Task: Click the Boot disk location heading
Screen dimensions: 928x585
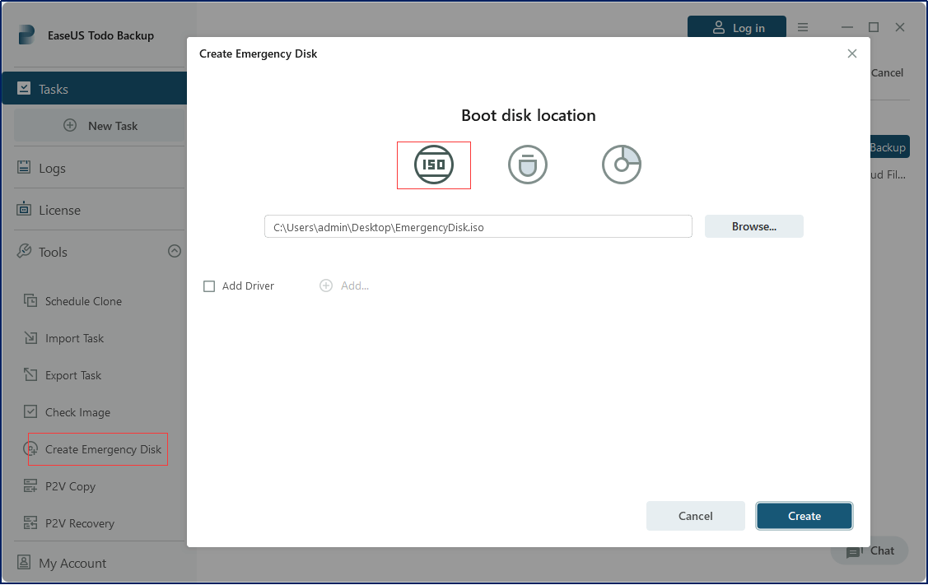Action: pos(529,115)
